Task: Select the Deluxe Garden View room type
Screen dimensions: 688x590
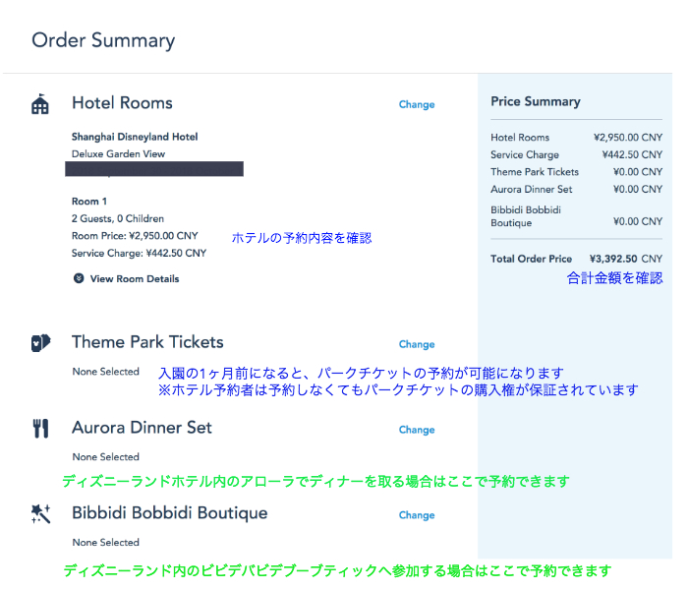Action: click(118, 154)
